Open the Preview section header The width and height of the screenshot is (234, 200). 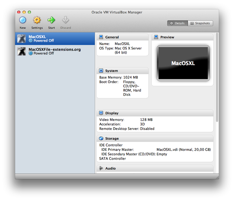click(182, 37)
